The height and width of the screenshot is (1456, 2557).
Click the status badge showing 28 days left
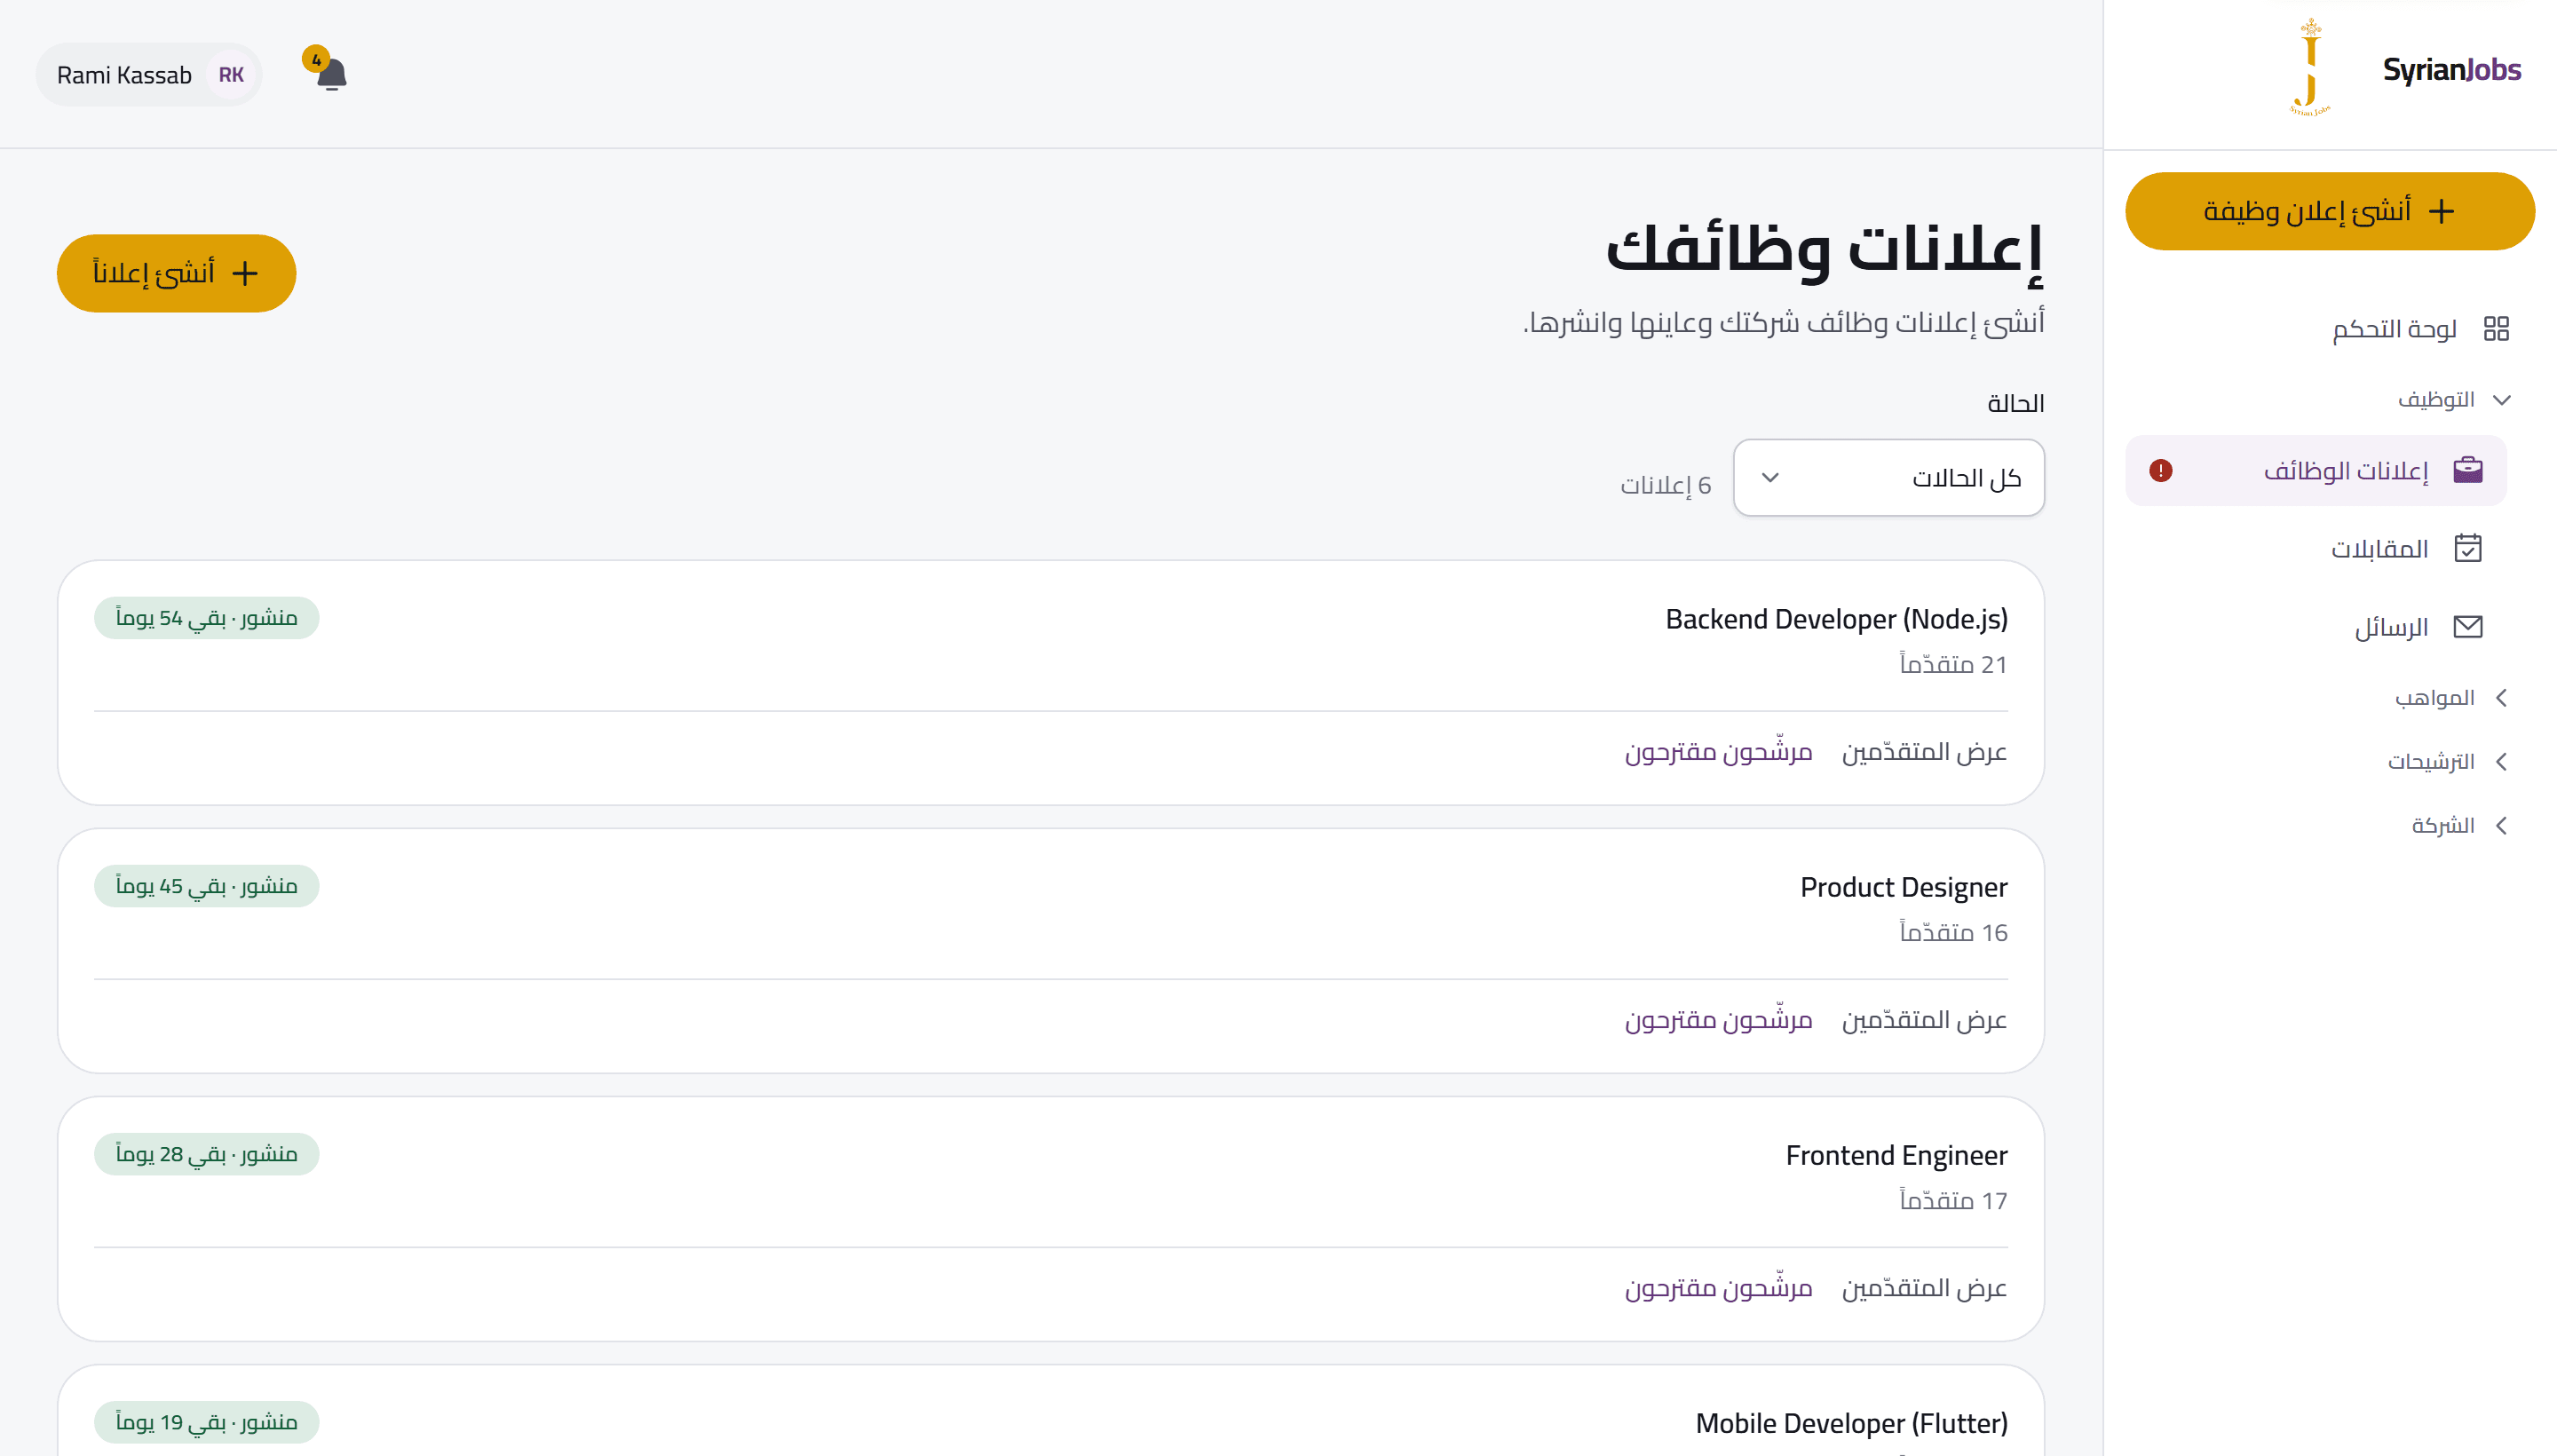click(x=207, y=1154)
